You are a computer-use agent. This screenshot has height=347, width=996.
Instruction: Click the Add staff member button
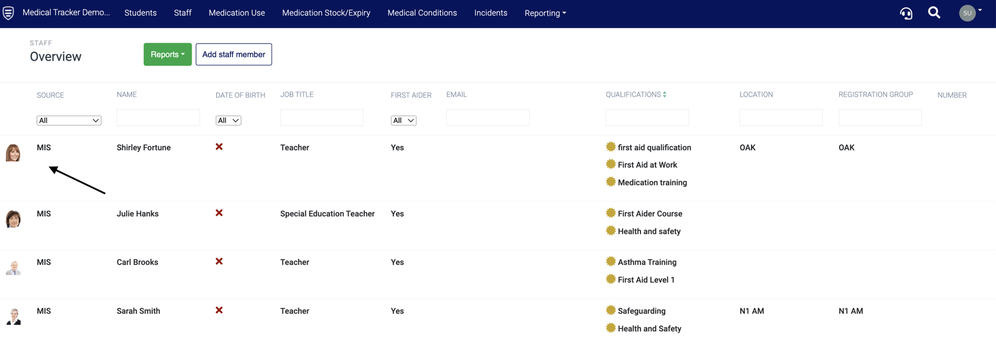tap(234, 54)
